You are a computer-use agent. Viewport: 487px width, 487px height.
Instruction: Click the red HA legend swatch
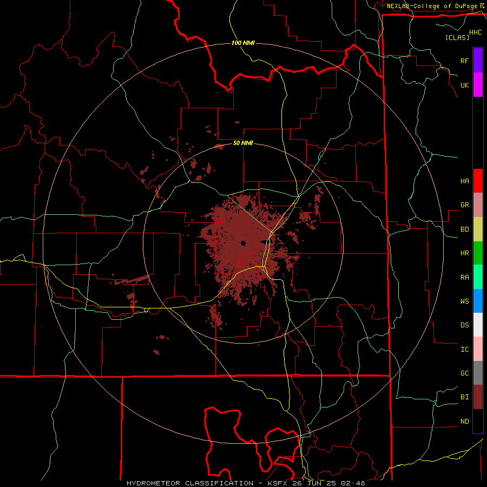coord(478,181)
